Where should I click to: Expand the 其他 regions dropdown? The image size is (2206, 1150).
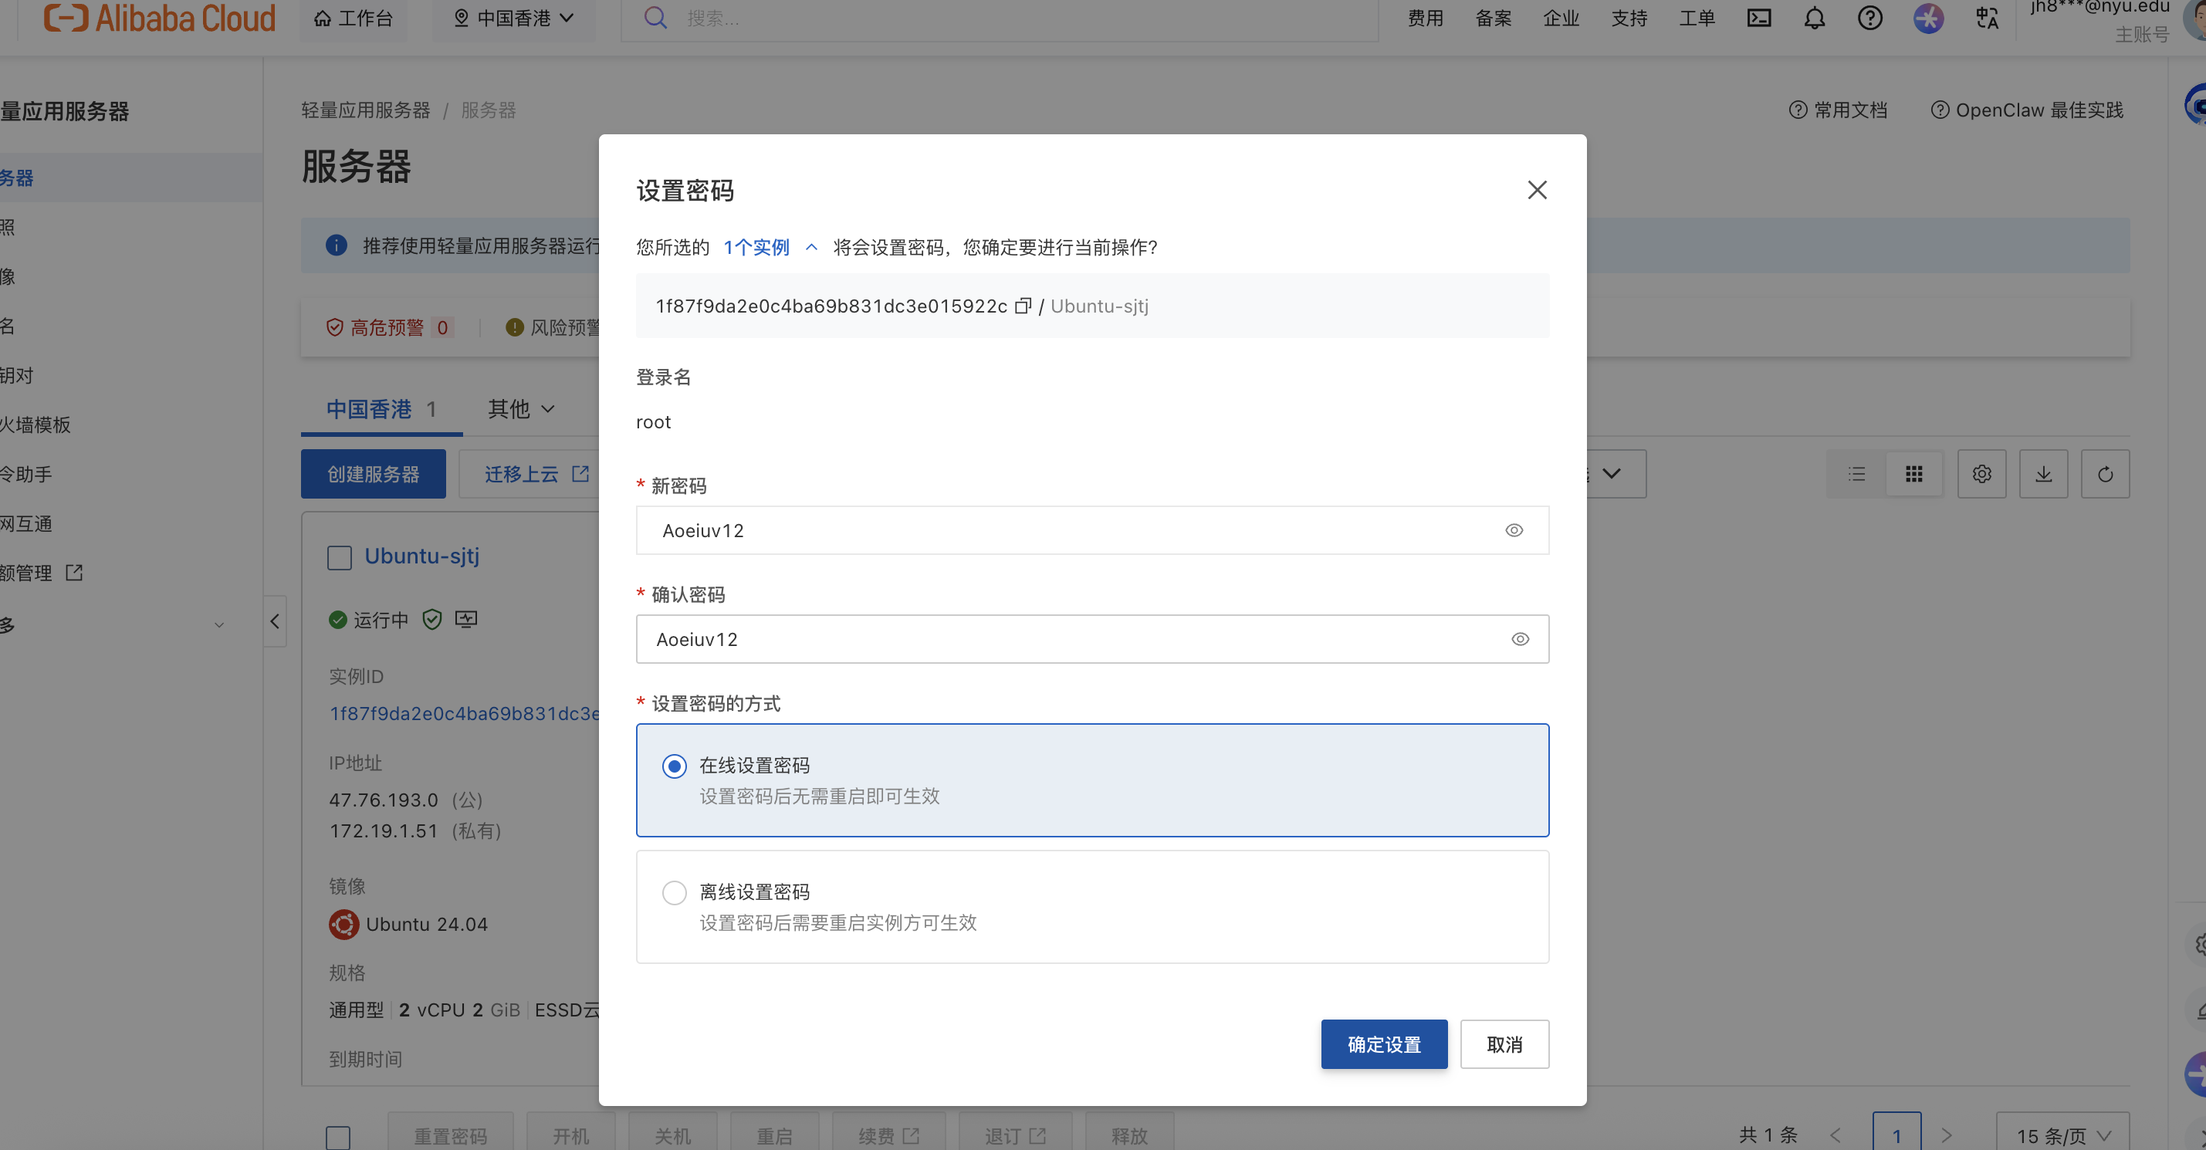tap(521, 409)
